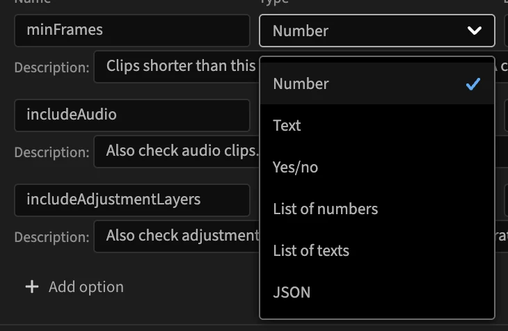This screenshot has height=331, width=508.
Task: Edit the includeAdjustmentLayers name field
Action: [x=132, y=200]
